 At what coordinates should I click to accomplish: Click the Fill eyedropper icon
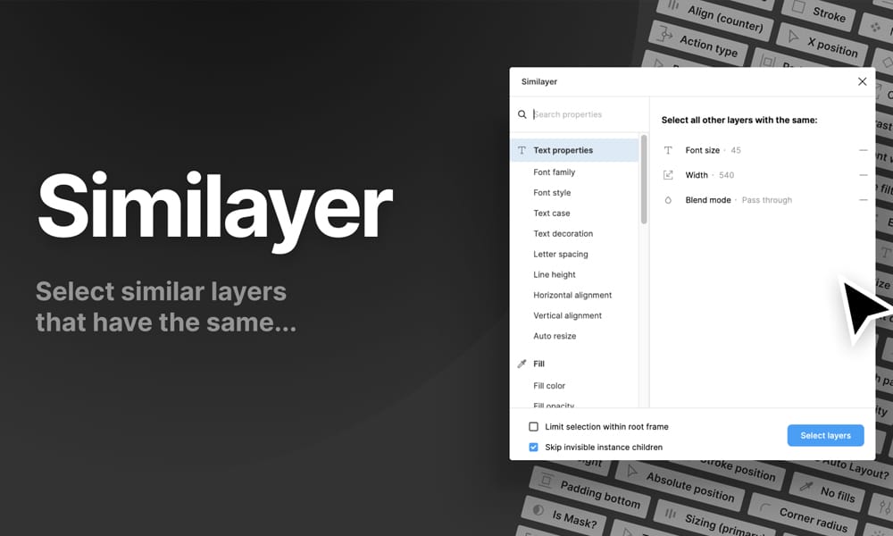pos(522,364)
